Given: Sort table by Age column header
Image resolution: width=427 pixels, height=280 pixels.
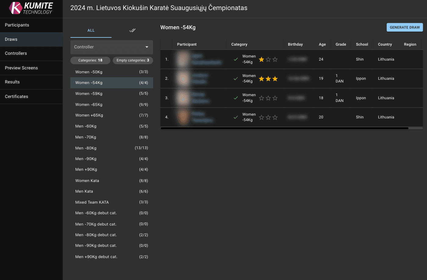Looking at the screenshot, I should coord(322,44).
